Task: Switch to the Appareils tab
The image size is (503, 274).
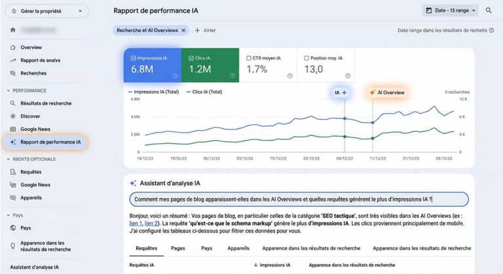Action: (x=238, y=248)
